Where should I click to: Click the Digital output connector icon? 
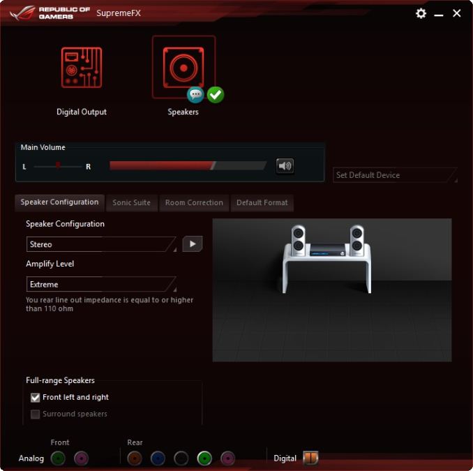point(310,458)
